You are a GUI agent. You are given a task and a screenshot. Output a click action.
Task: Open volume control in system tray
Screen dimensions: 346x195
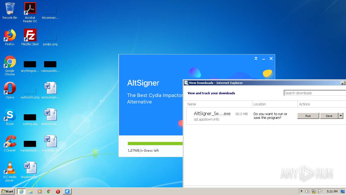click(x=307, y=191)
